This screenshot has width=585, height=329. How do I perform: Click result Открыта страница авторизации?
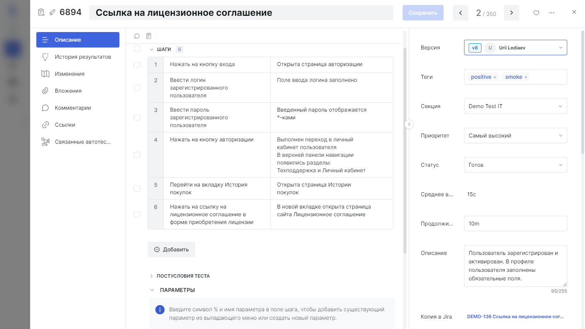[x=320, y=64]
